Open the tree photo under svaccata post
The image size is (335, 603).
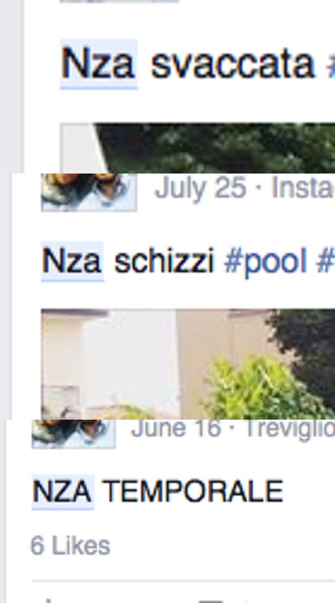click(x=198, y=148)
